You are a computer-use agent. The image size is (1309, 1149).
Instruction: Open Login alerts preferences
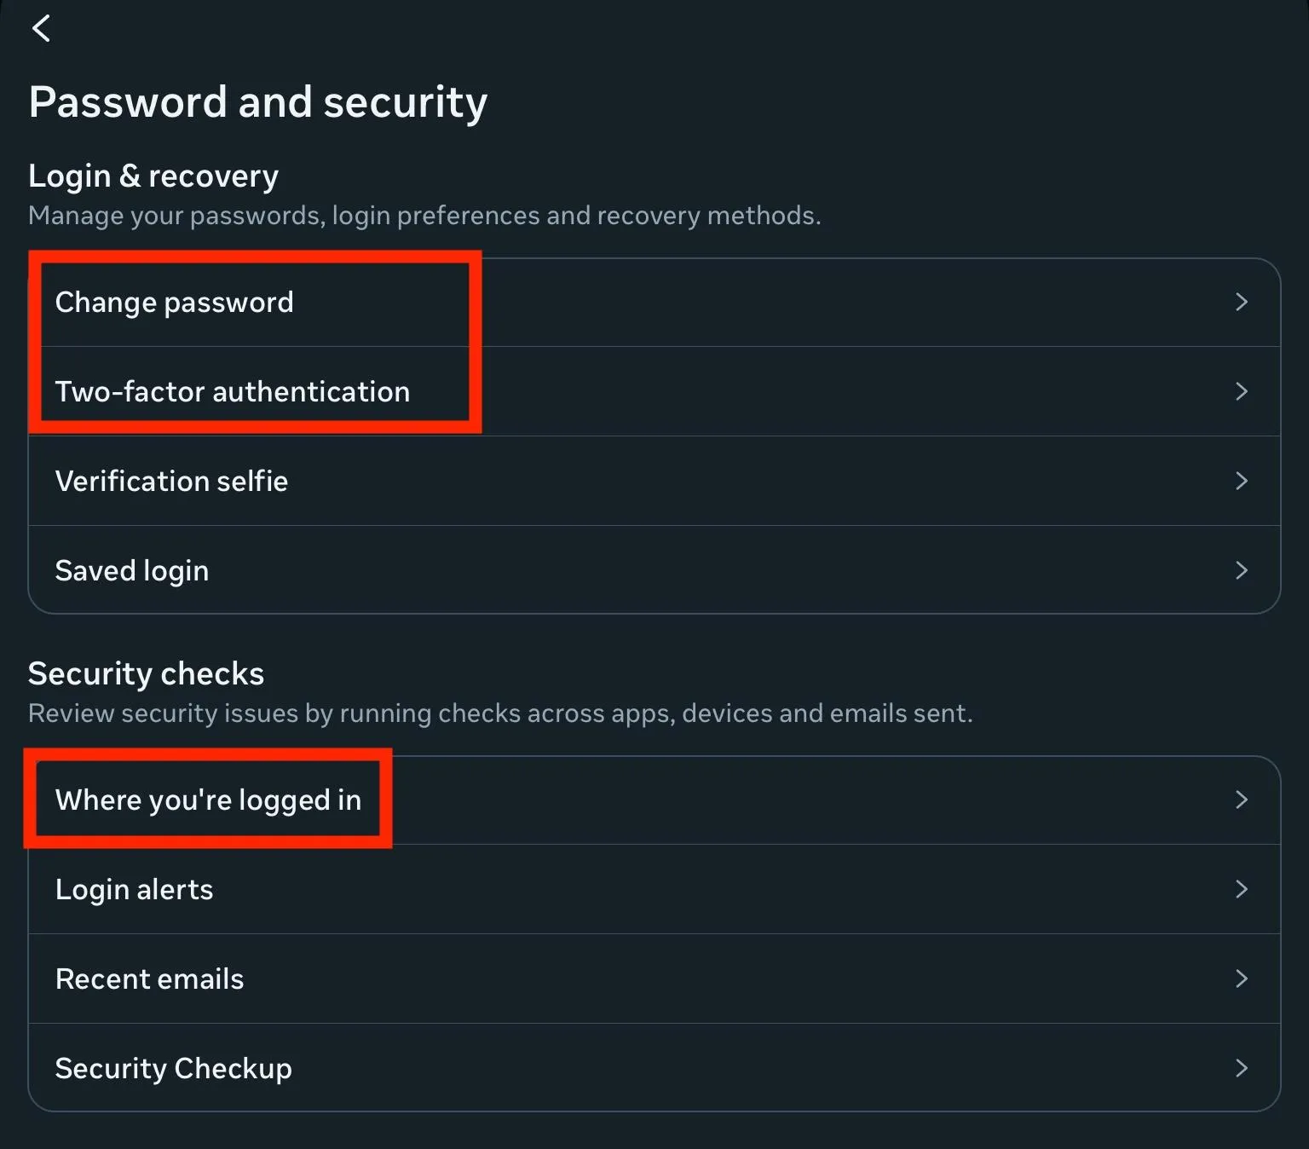click(134, 890)
